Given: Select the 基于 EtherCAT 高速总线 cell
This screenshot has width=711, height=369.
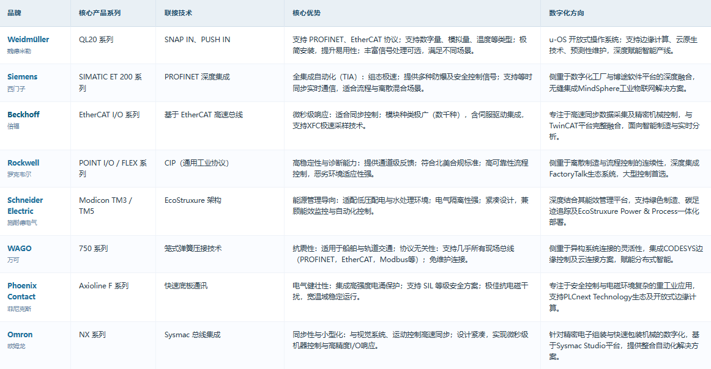Looking at the screenshot, I should (x=204, y=114).
